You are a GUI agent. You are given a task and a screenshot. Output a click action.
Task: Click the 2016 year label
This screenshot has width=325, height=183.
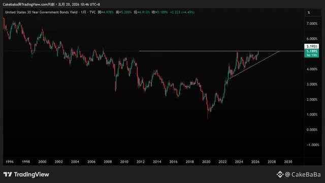pyautogui.click(x=173, y=162)
